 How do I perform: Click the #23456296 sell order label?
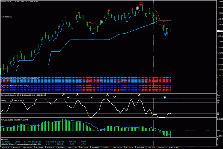point(7,17)
